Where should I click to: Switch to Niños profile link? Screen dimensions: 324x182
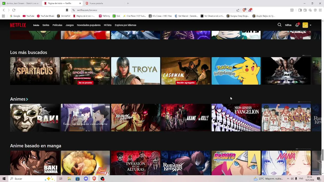(288, 25)
